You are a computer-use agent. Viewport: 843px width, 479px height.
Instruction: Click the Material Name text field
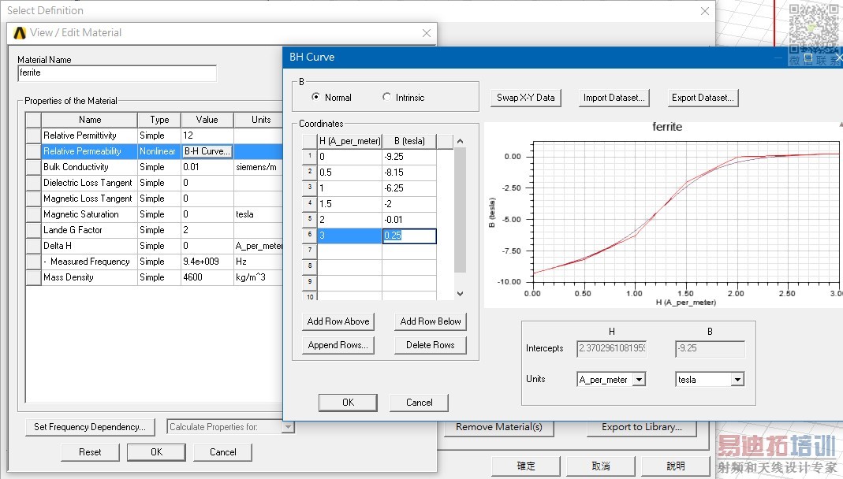pos(117,72)
